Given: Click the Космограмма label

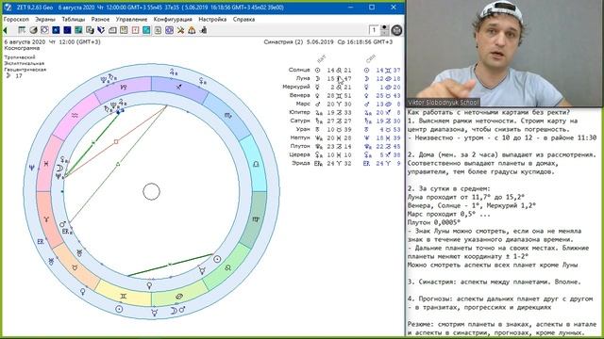Looking at the screenshot, I should point(22,48).
